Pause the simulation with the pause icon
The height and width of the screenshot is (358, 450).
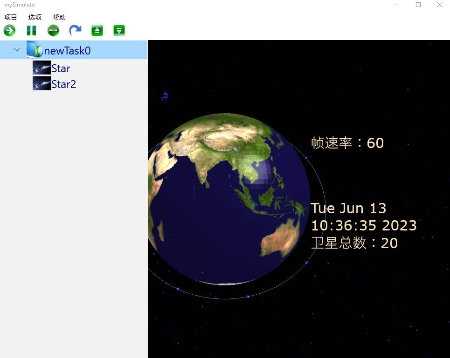tap(31, 31)
